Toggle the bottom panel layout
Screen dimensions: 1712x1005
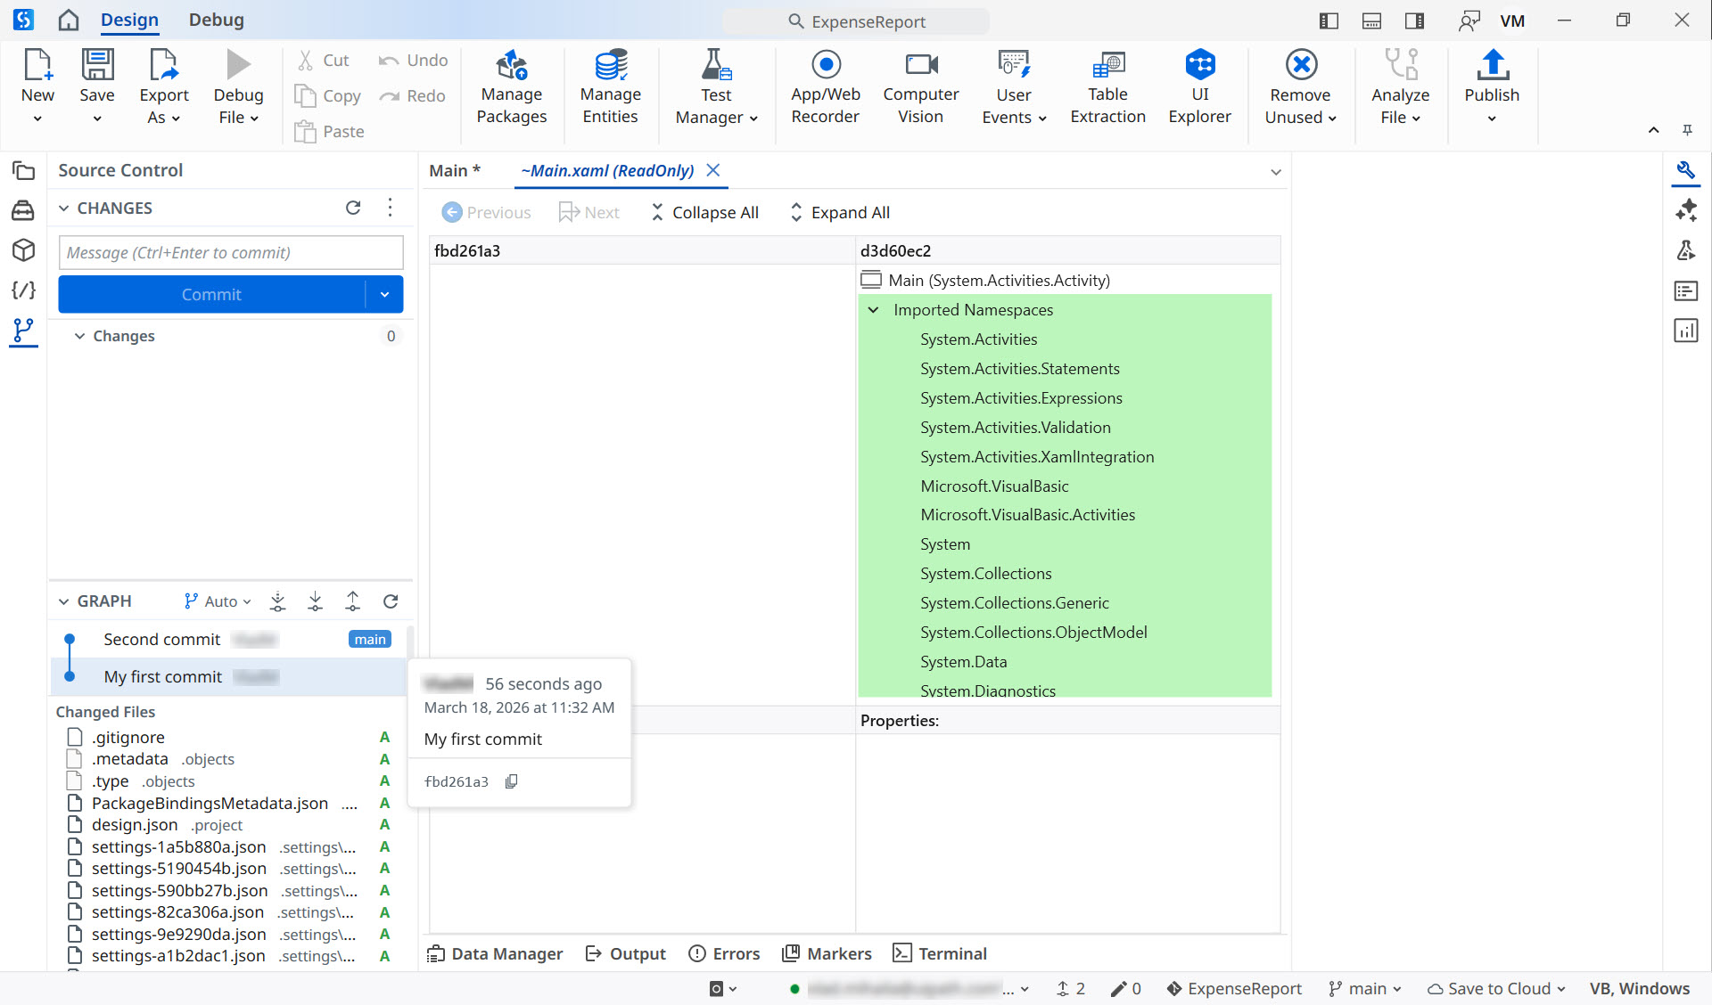tap(1371, 20)
